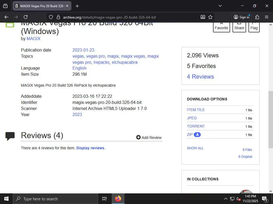
Task: Open the 'vegas' topic link
Action: 78,56
